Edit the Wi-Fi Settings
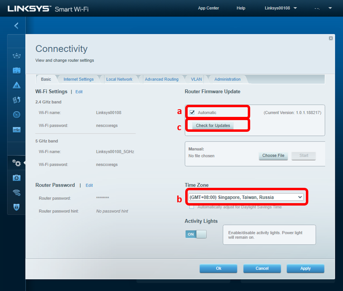The width and height of the screenshot is (343, 291). point(79,92)
